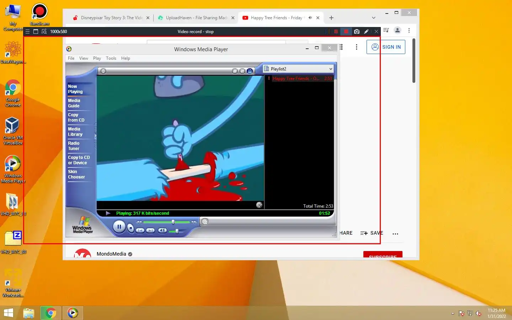Viewport: 512px width, 320px height.
Task: Skip to previous track in Media Player
Action: 140,230
